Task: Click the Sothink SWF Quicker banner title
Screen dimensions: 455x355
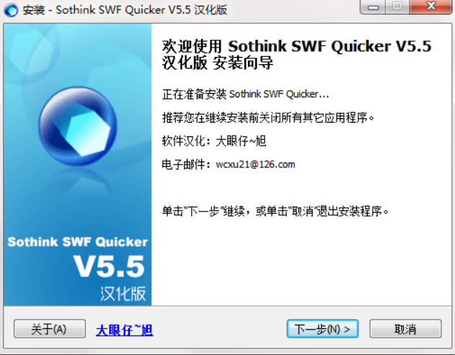Action: (77, 242)
